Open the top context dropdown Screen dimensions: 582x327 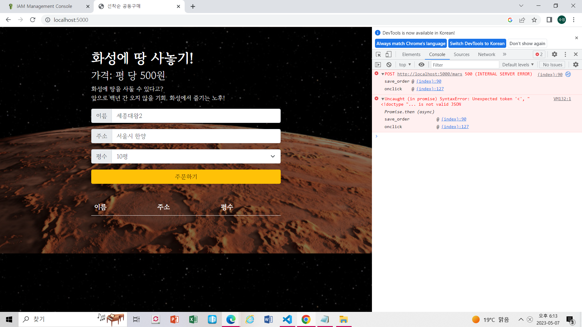pos(405,65)
